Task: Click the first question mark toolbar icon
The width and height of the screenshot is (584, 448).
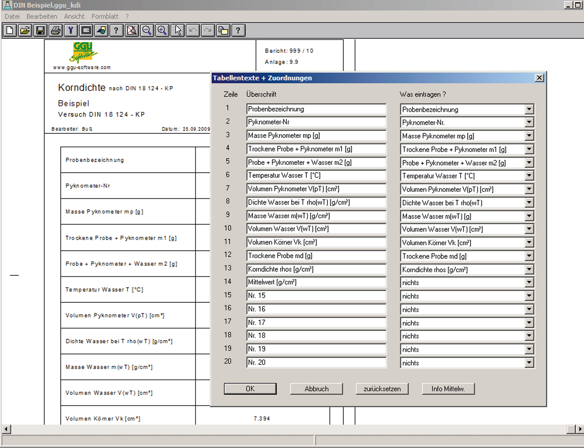Action: 116,31
